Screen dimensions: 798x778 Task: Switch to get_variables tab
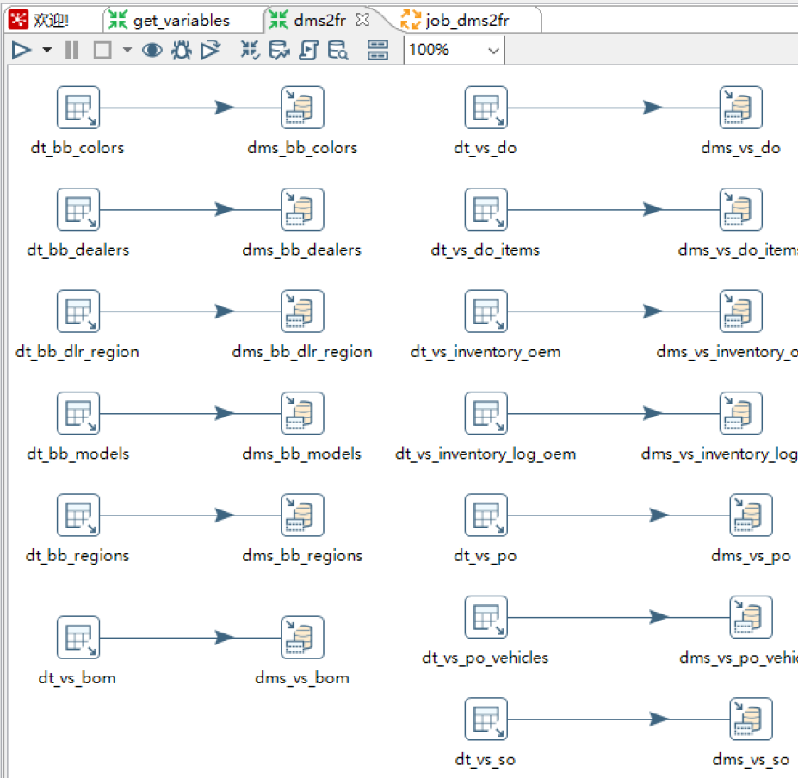181,21
